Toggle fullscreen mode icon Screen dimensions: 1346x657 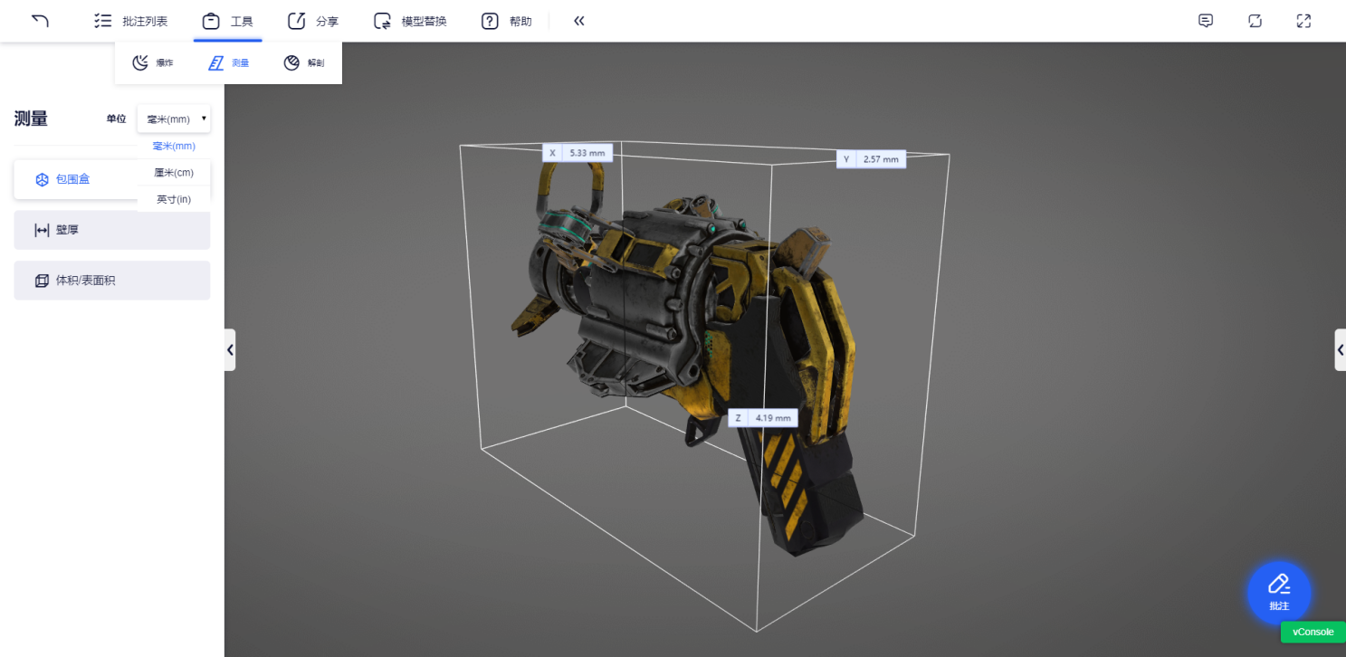tap(1303, 21)
